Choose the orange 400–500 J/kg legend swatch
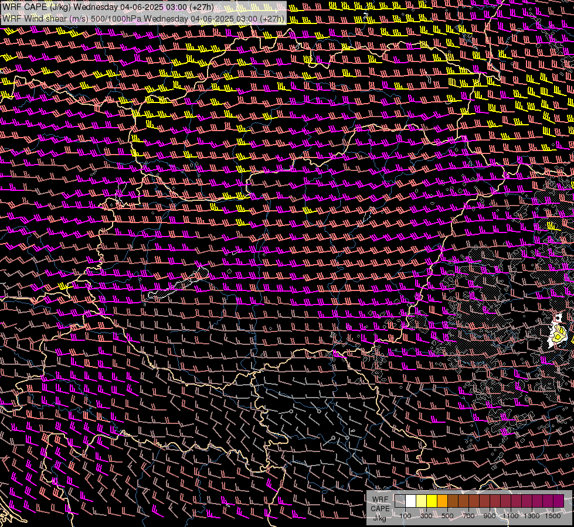 click(442, 501)
